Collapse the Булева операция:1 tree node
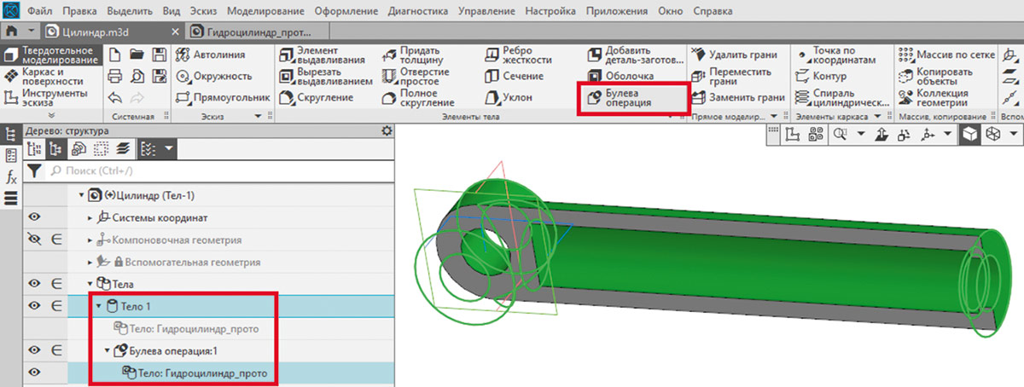The width and height of the screenshot is (1024, 387). click(108, 349)
